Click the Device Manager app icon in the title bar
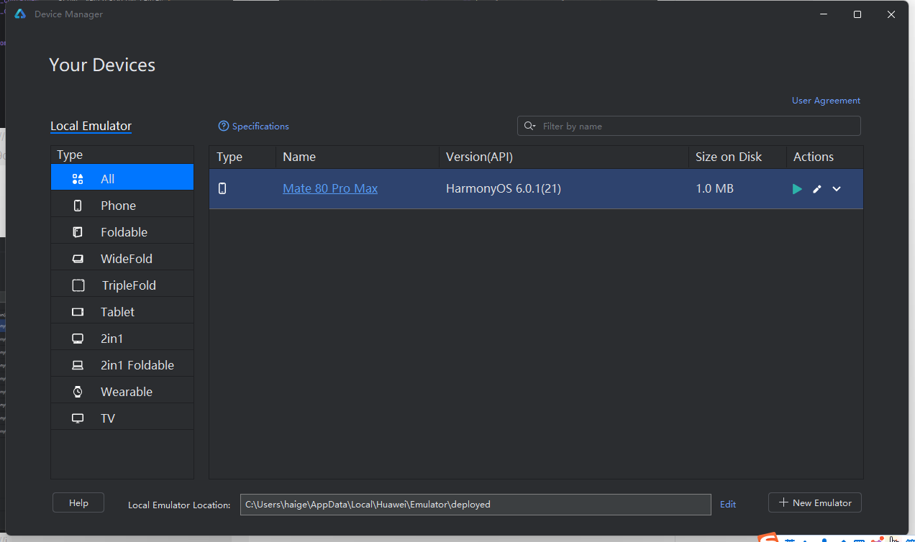Viewport: 915px width, 542px height. pos(20,14)
